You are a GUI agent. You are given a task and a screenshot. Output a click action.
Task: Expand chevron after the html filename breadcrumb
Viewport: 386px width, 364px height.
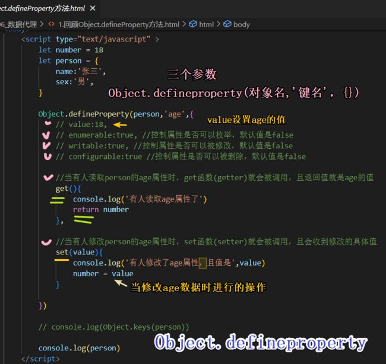(x=184, y=24)
